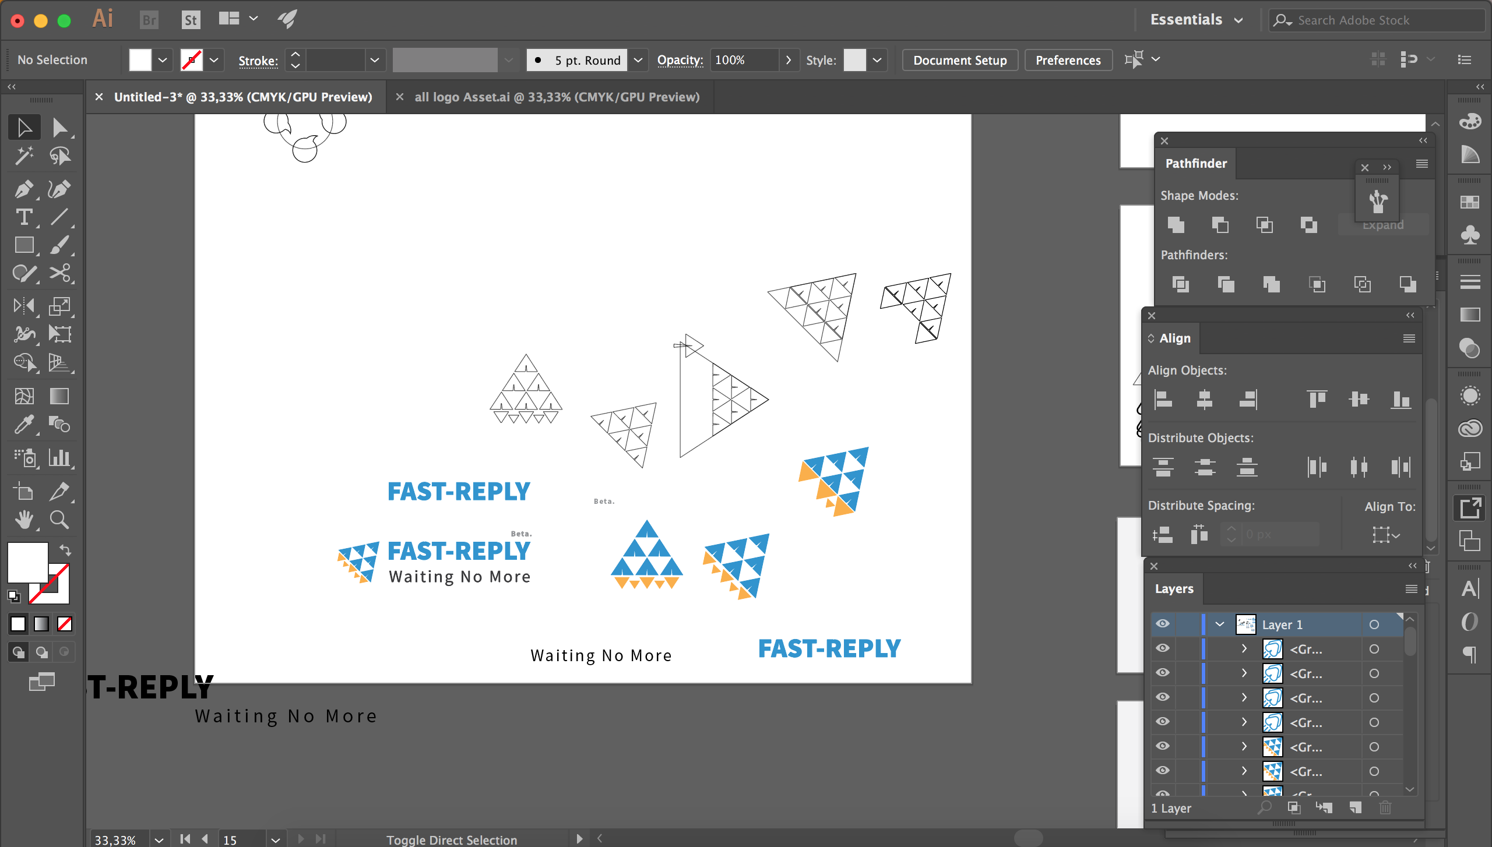
Task: Click Unite shape mode in Pathfinder
Action: click(1176, 225)
